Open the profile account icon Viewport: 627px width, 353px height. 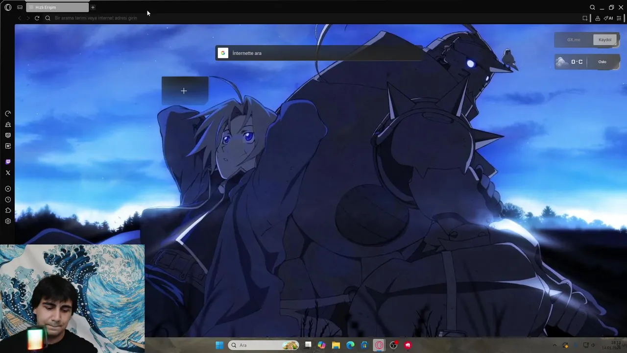pyautogui.click(x=598, y=18)
